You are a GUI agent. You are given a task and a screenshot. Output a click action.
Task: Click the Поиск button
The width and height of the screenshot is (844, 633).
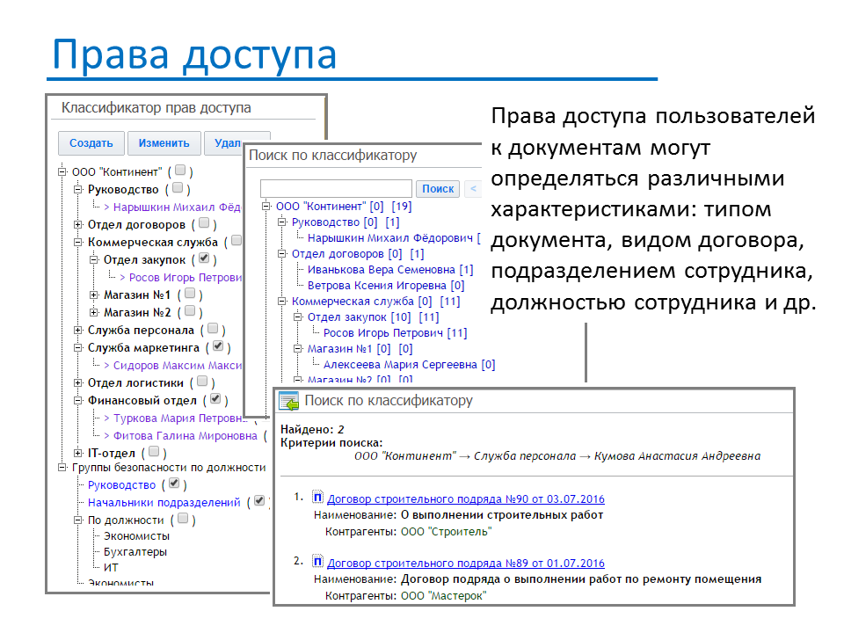(438, 189)
